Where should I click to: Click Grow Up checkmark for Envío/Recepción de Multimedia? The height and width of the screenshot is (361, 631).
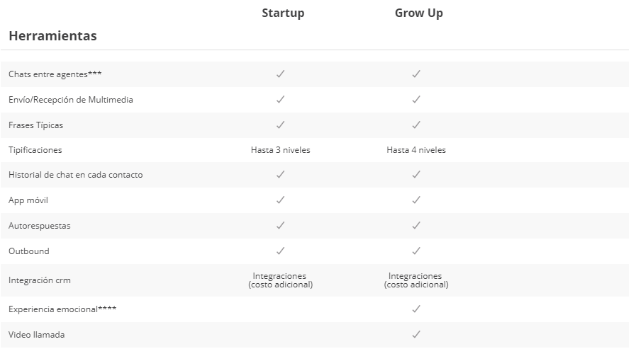point(416,100)
